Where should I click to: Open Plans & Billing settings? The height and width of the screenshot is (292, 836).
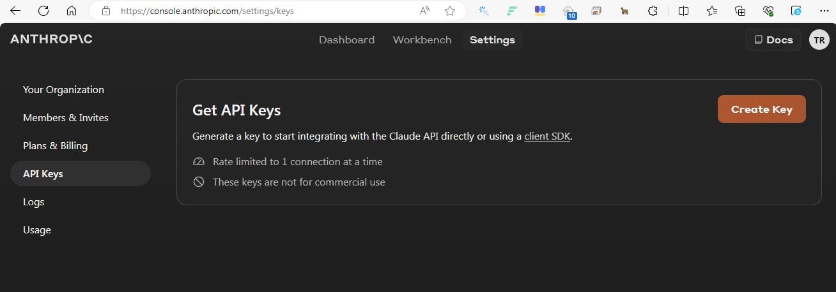pos(55,145)
